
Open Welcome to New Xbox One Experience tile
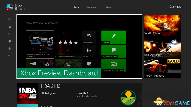40,44
